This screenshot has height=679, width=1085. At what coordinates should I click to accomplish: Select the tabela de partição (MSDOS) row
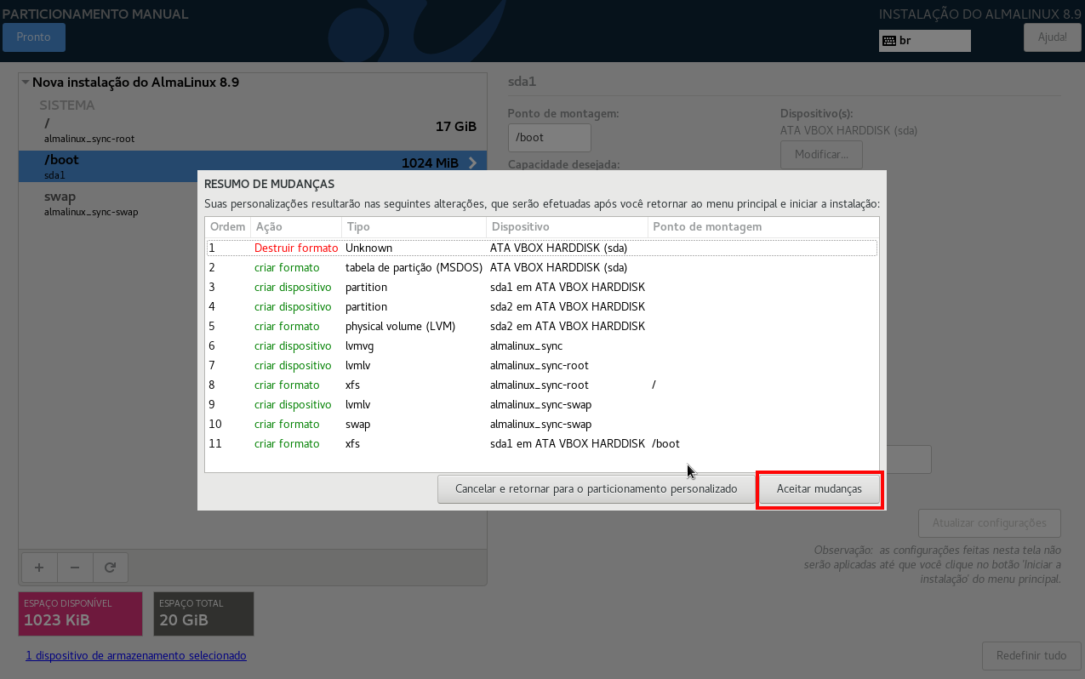[x=542, y=267]
